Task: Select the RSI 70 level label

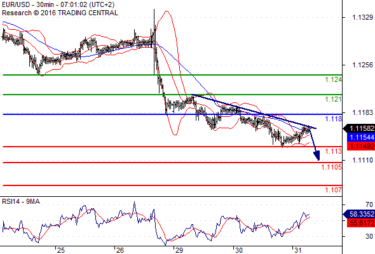Action: (369, 204)
